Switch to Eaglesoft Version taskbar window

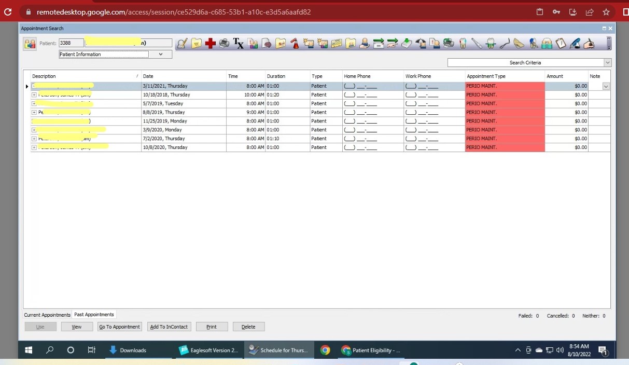point(208,350)
